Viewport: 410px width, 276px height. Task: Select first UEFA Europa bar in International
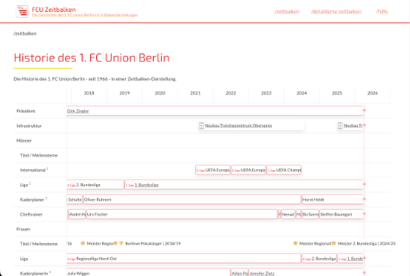213,170
